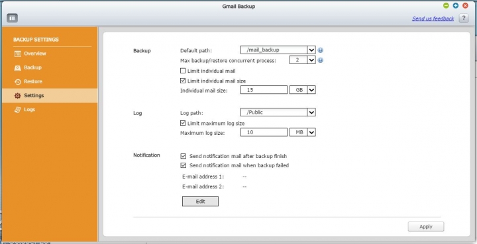Disable notification mail when backup failed
Image resolution: width=477 pixels, height=244 pixels.
click(x=183, y=165)
